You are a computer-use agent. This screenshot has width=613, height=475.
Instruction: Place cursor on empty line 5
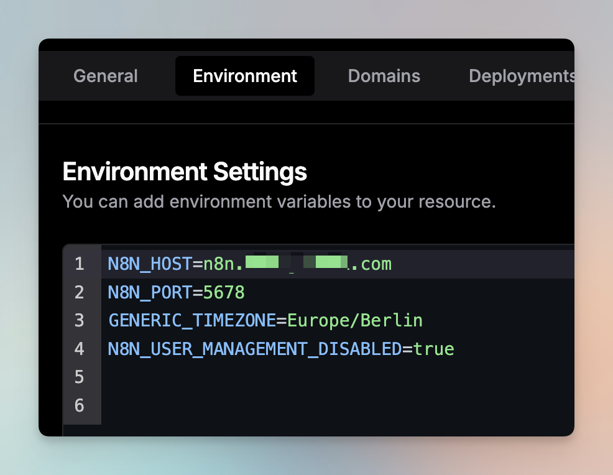[x=338, y=377]
